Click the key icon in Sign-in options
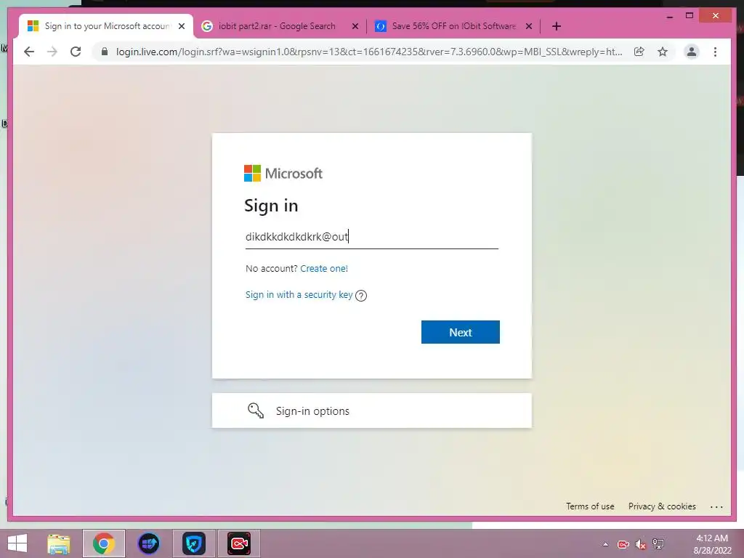The width and height of the screenshot is (744, 558). (x=256, y=411)
